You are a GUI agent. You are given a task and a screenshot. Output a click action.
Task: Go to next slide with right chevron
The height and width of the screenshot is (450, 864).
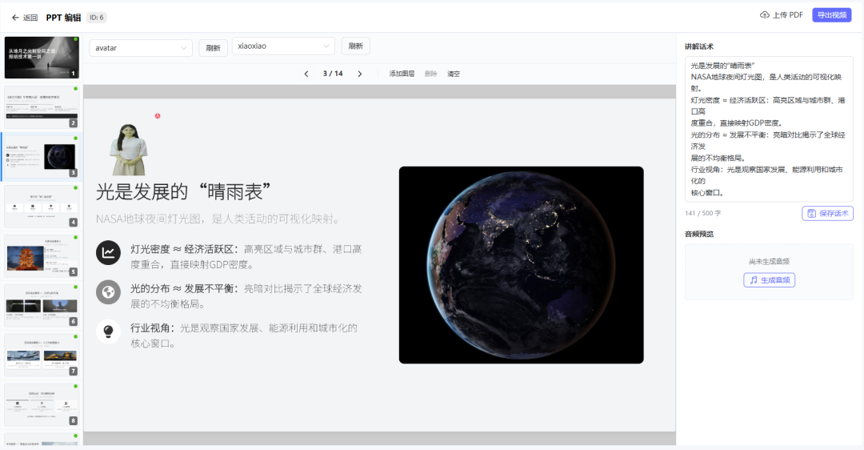click(360, 74)
